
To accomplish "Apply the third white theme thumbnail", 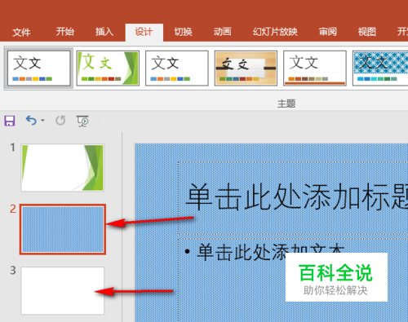I will pyautogui.click(x=177, y=68).
